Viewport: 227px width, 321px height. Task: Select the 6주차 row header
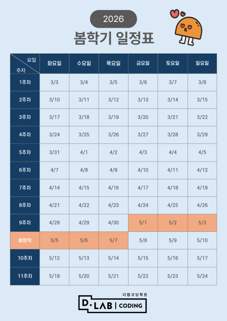click(x=25, y=170)
